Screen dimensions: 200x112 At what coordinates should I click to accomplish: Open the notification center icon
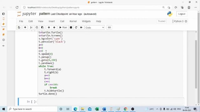tap(195, 109)
